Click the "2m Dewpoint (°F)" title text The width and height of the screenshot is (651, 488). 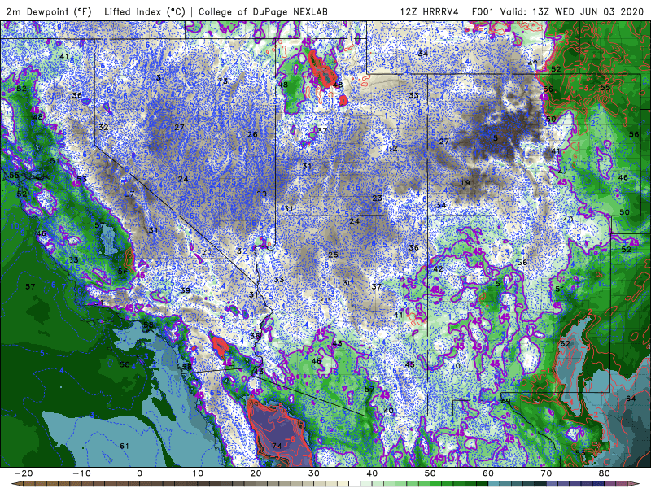point(48,11)
